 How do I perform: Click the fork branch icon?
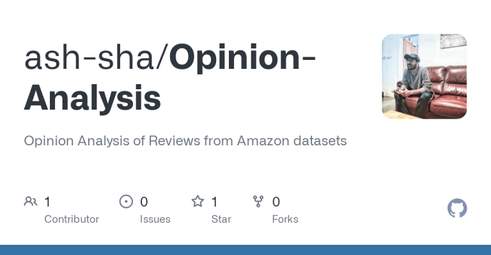pyautogui.click(x=258, y=201)
